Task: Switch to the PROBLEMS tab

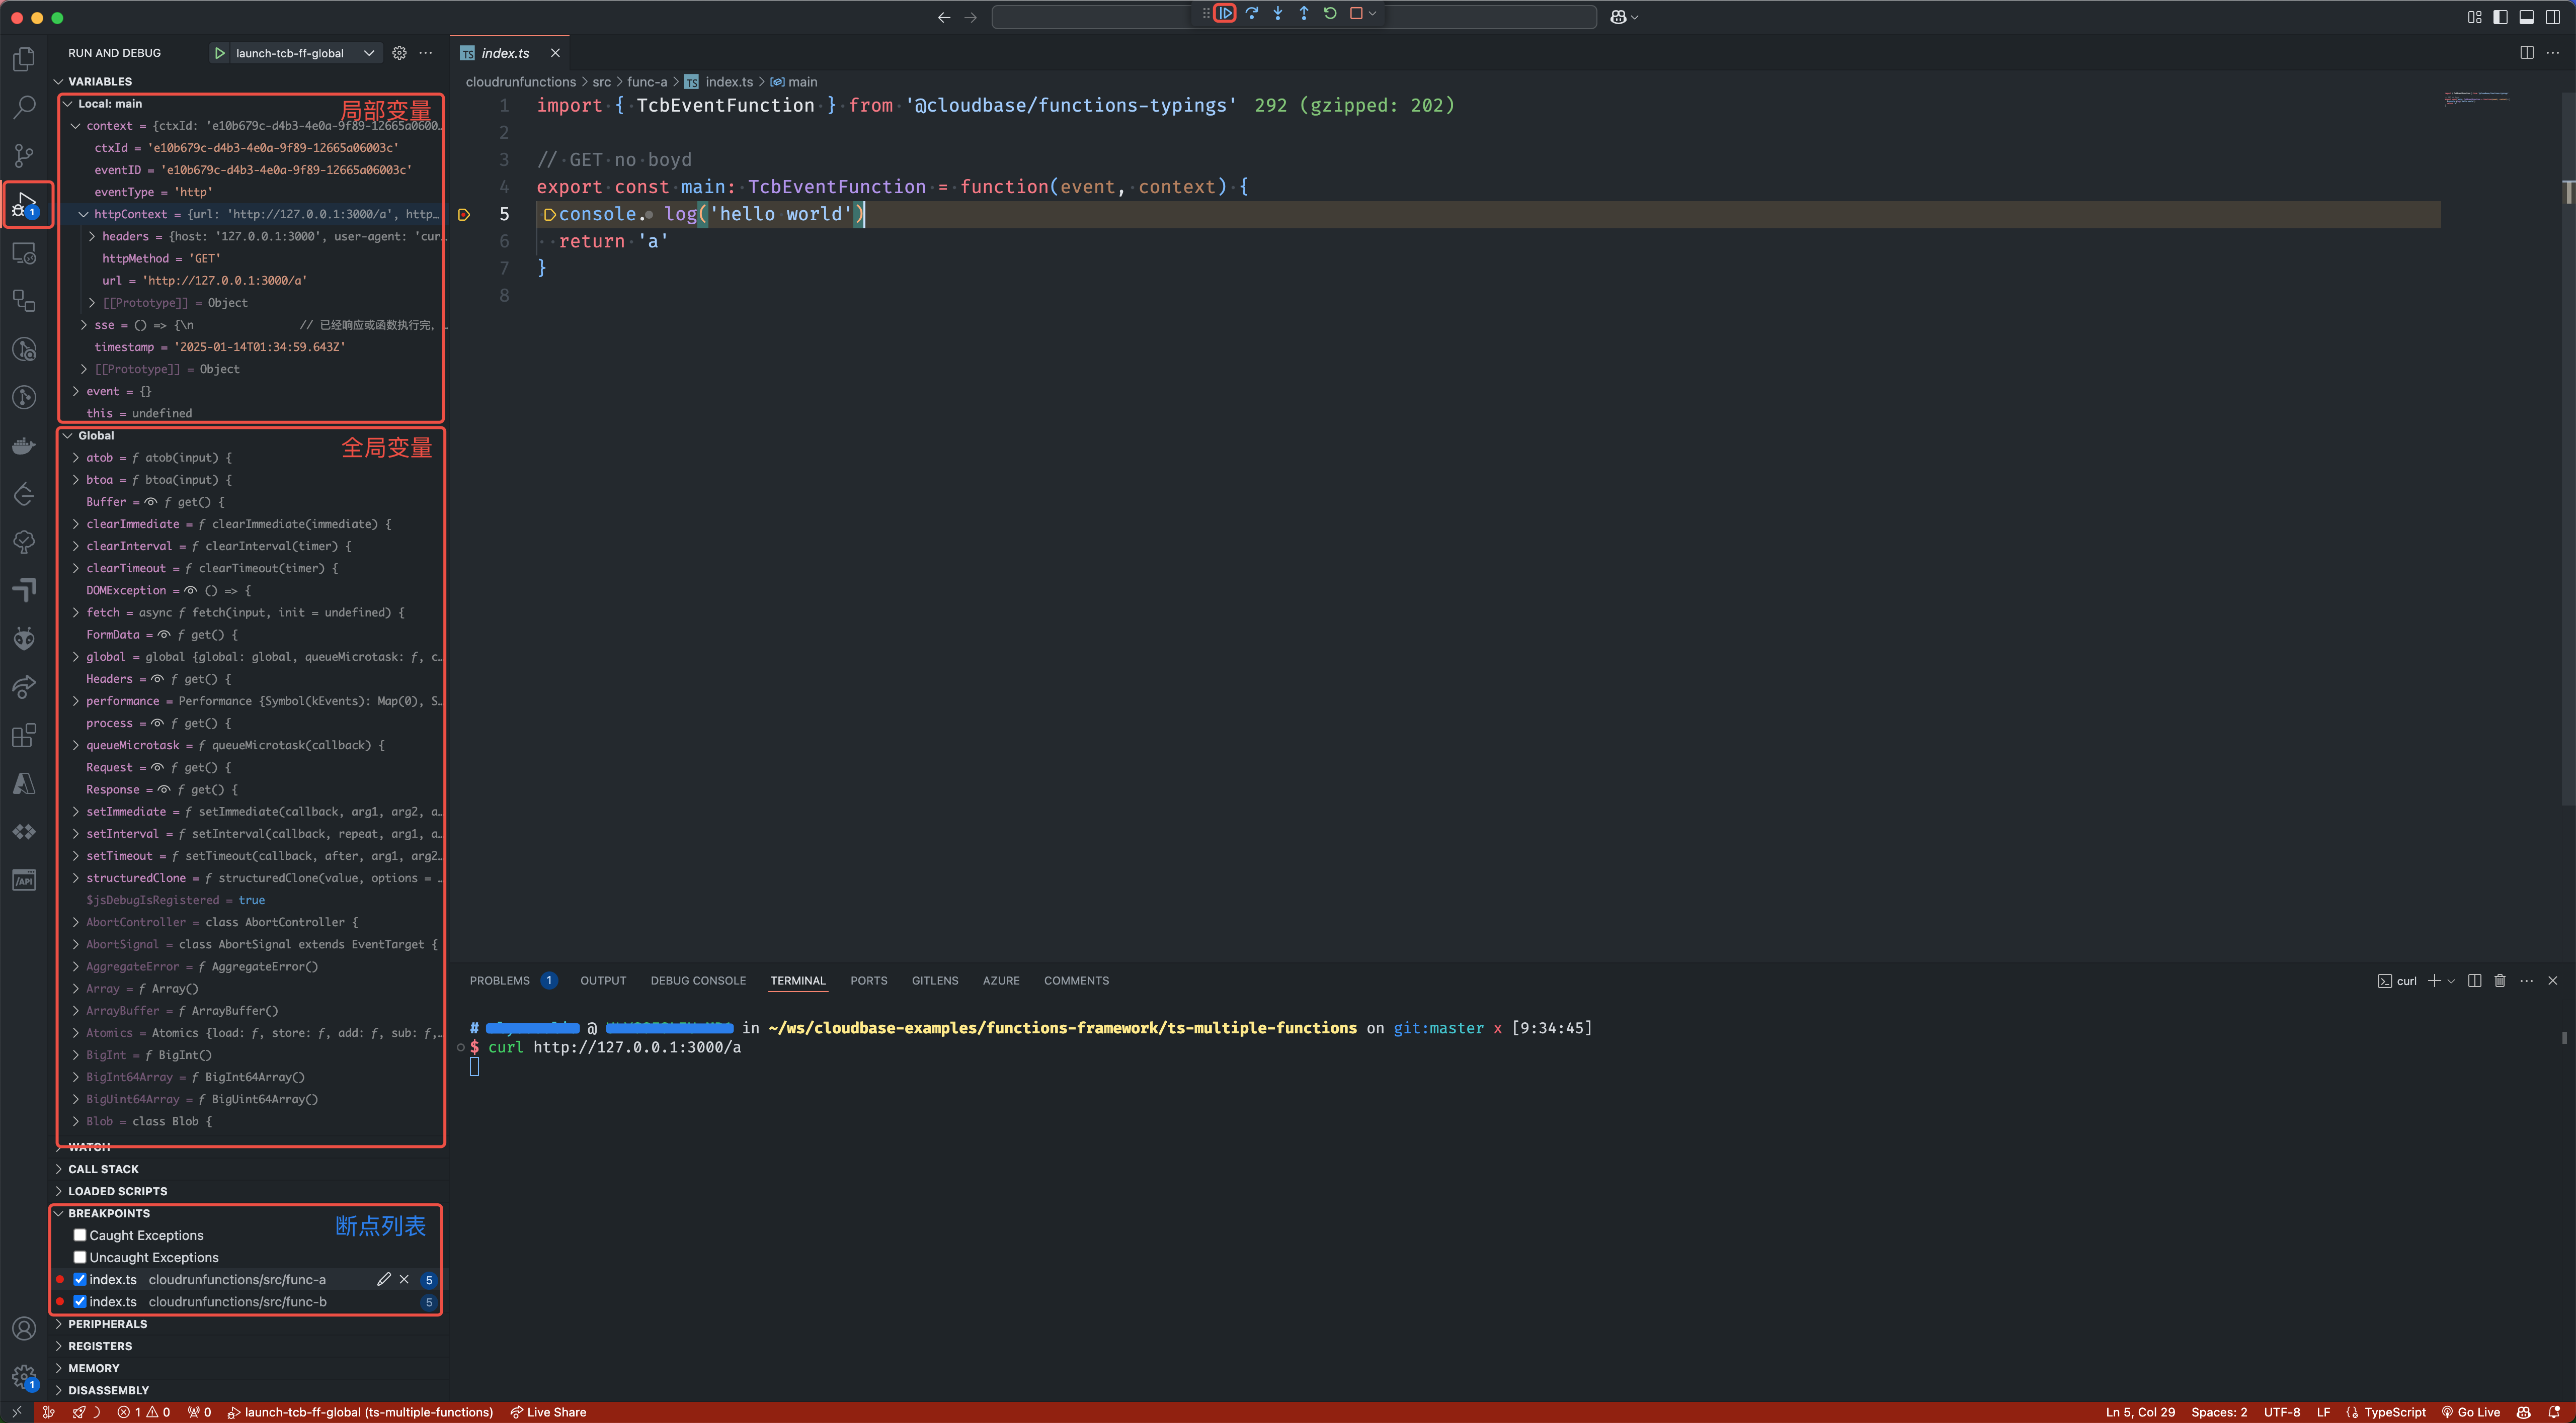Action: [500, 981]
